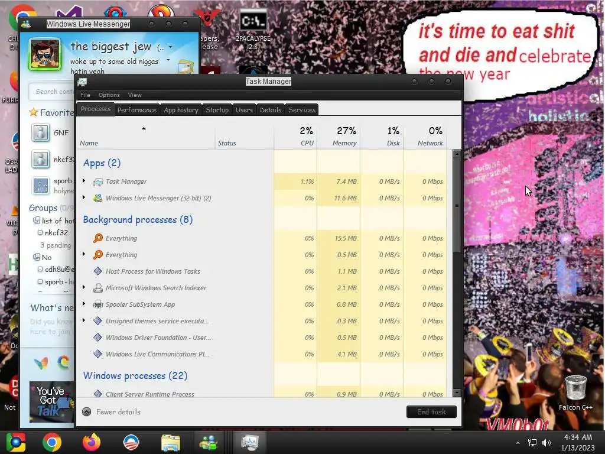Switch to the App history tab
The image size is (605, 454).
(x=181, y=110)
